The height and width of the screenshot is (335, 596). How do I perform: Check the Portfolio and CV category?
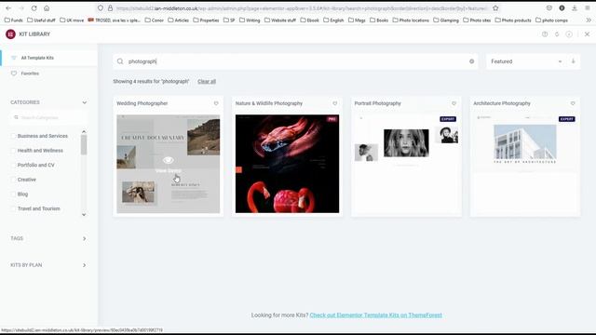point(13,165)
